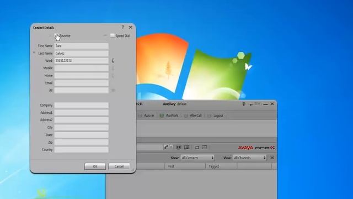This screenshot has height=199, width=353.
Task: Open the Show All Contacts dropdown
Action: pyautogui.click(x=197, y=158)
